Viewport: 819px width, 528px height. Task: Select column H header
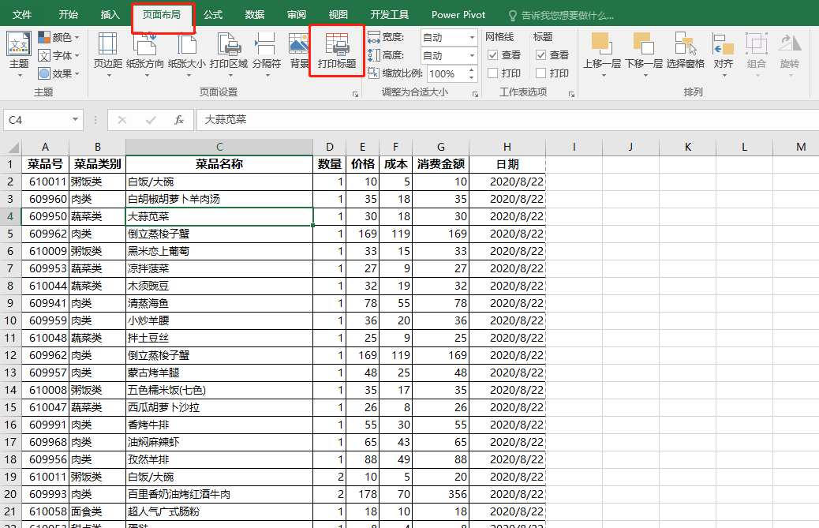507,147
